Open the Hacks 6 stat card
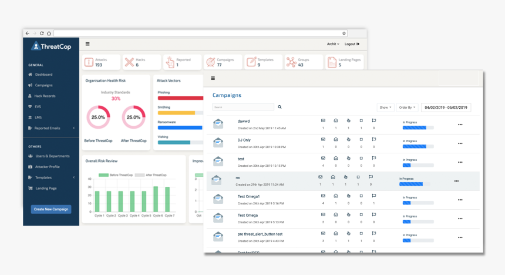 click(x=142, y=62)
